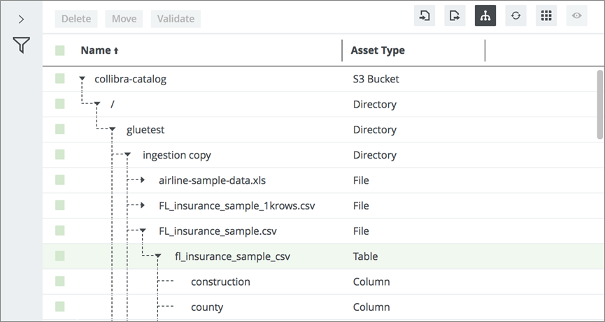
Task: Click the refresh icon
Action: (515, 16)
